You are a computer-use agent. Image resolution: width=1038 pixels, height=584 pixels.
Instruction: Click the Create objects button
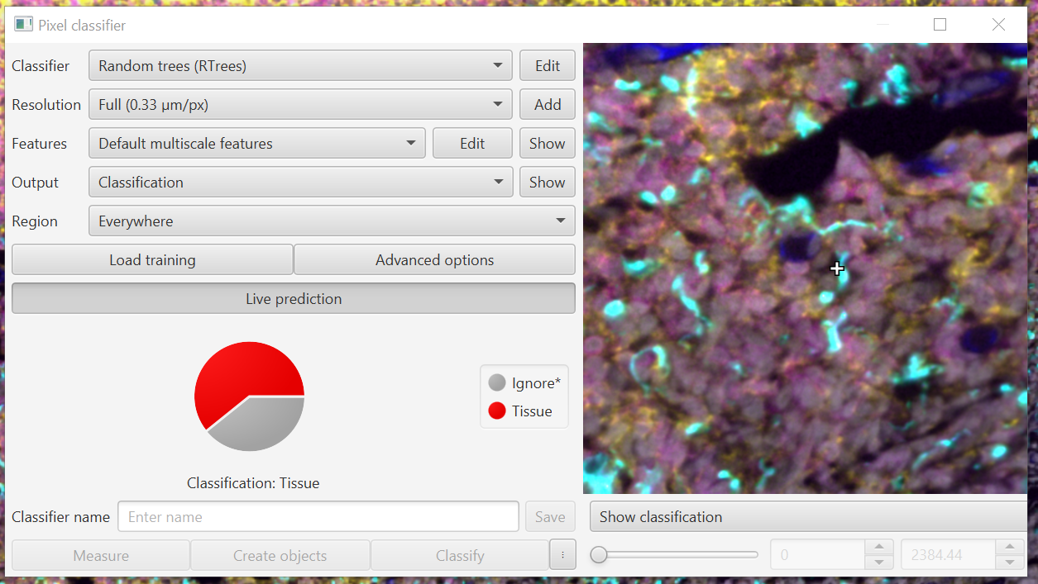tap(280, 556)
